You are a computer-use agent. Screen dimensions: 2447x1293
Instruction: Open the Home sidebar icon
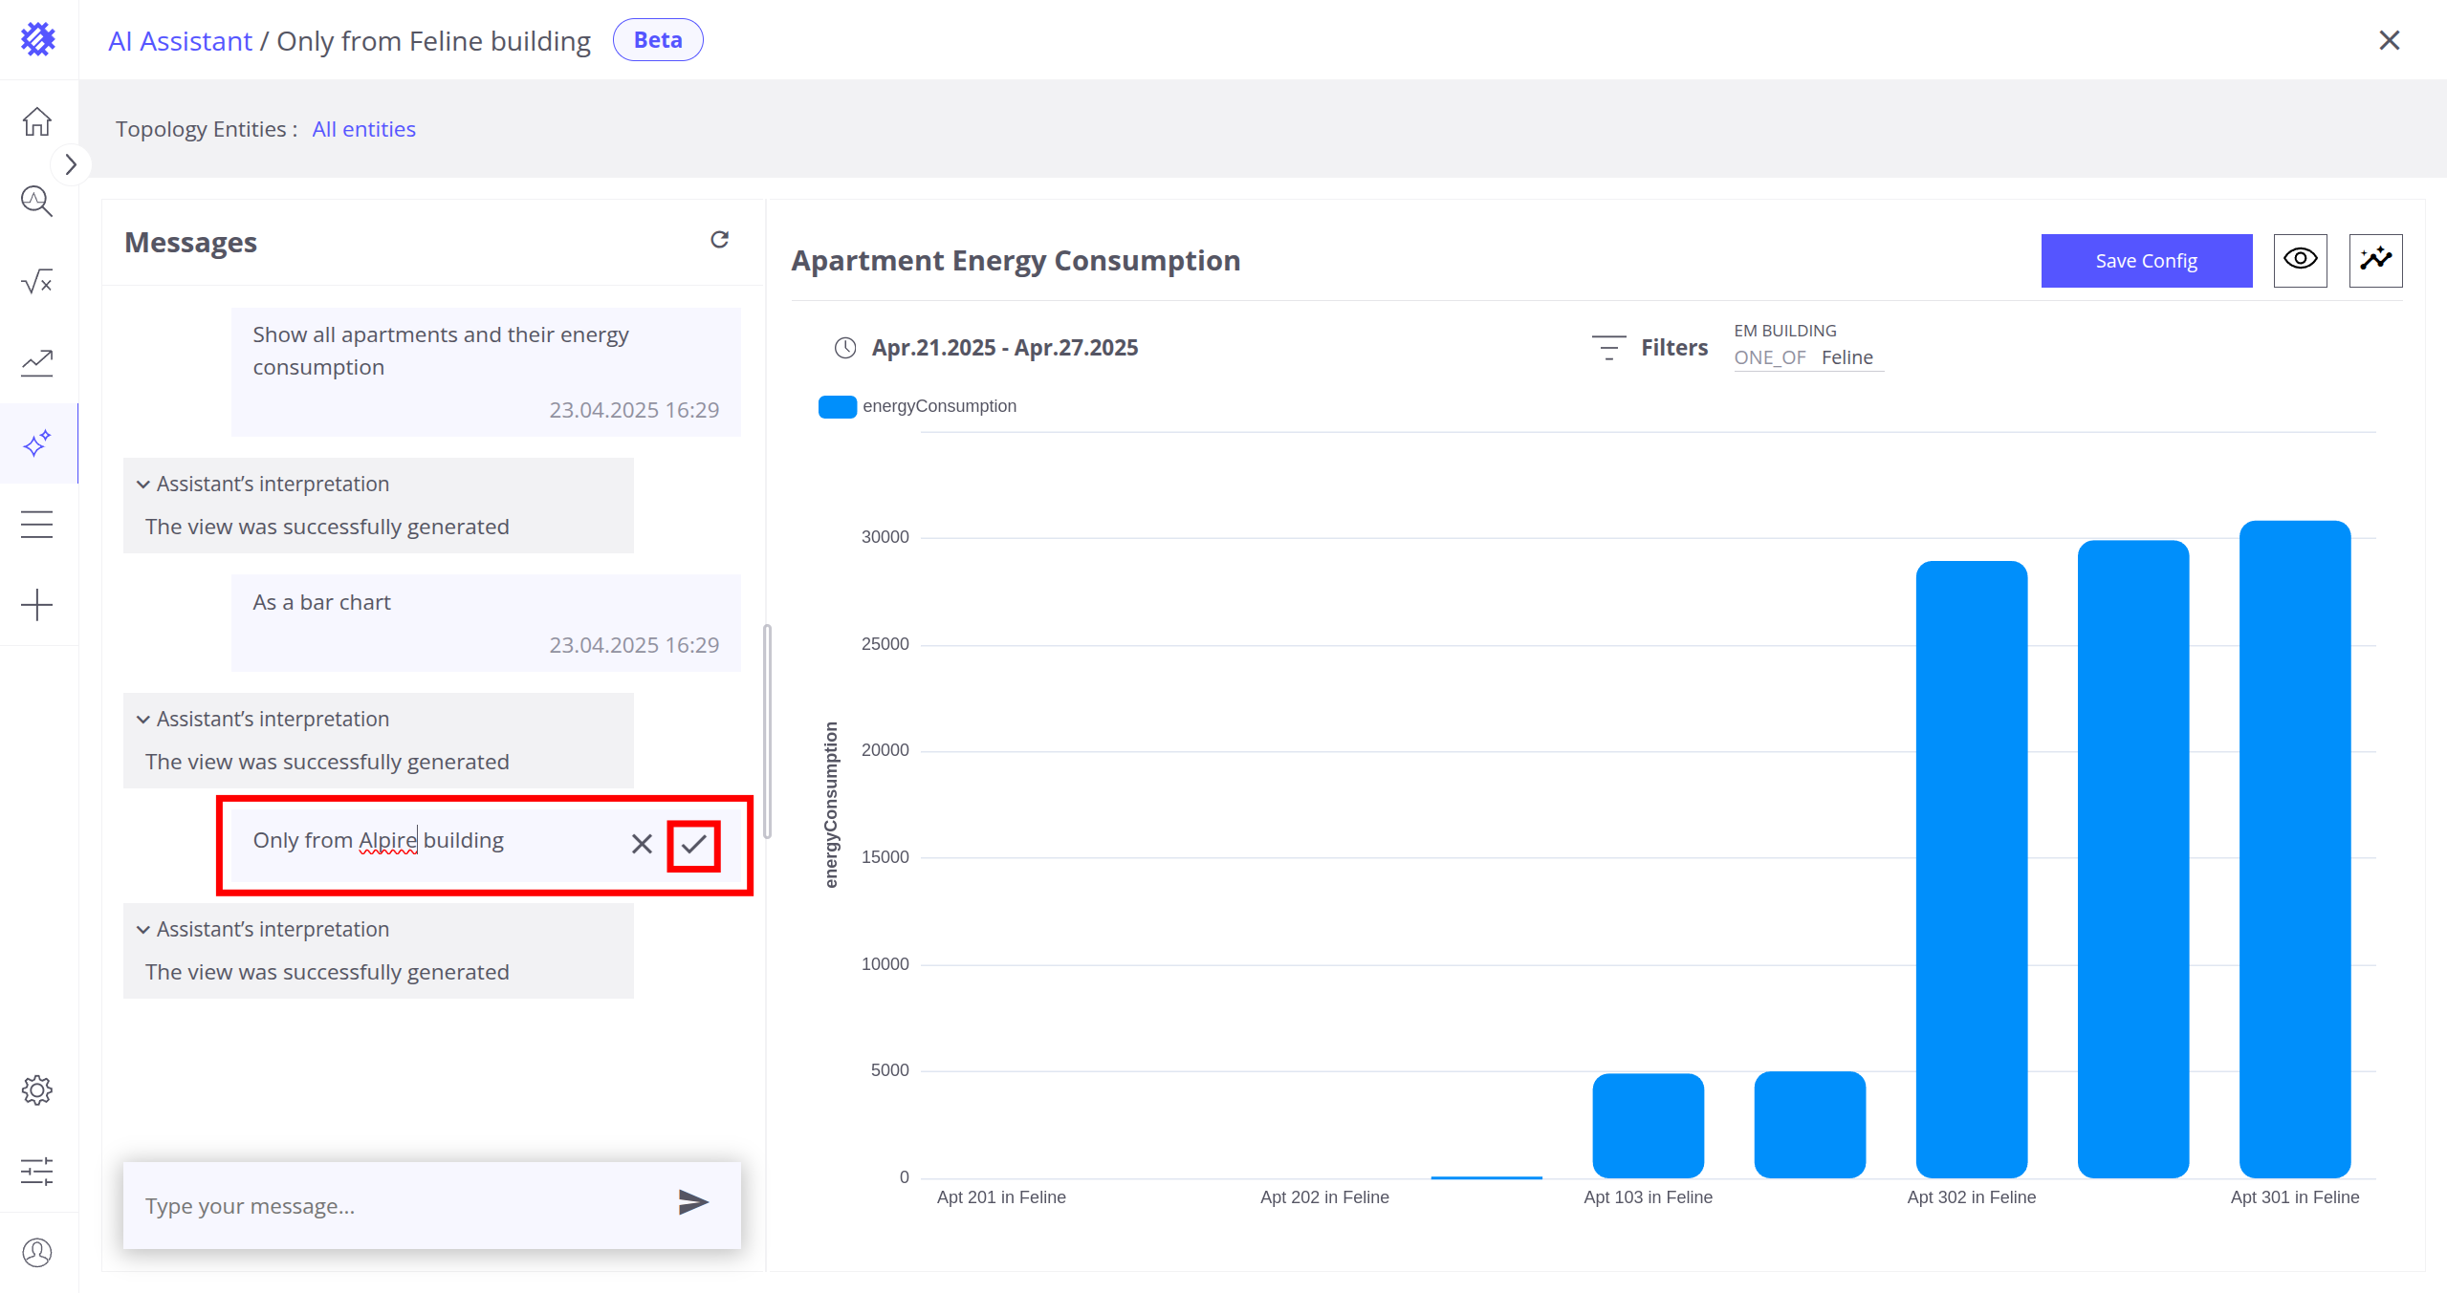click(37, 121)
